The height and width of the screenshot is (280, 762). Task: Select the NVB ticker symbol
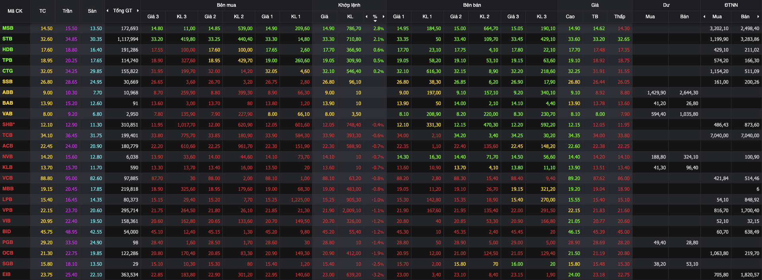point(8,157)
